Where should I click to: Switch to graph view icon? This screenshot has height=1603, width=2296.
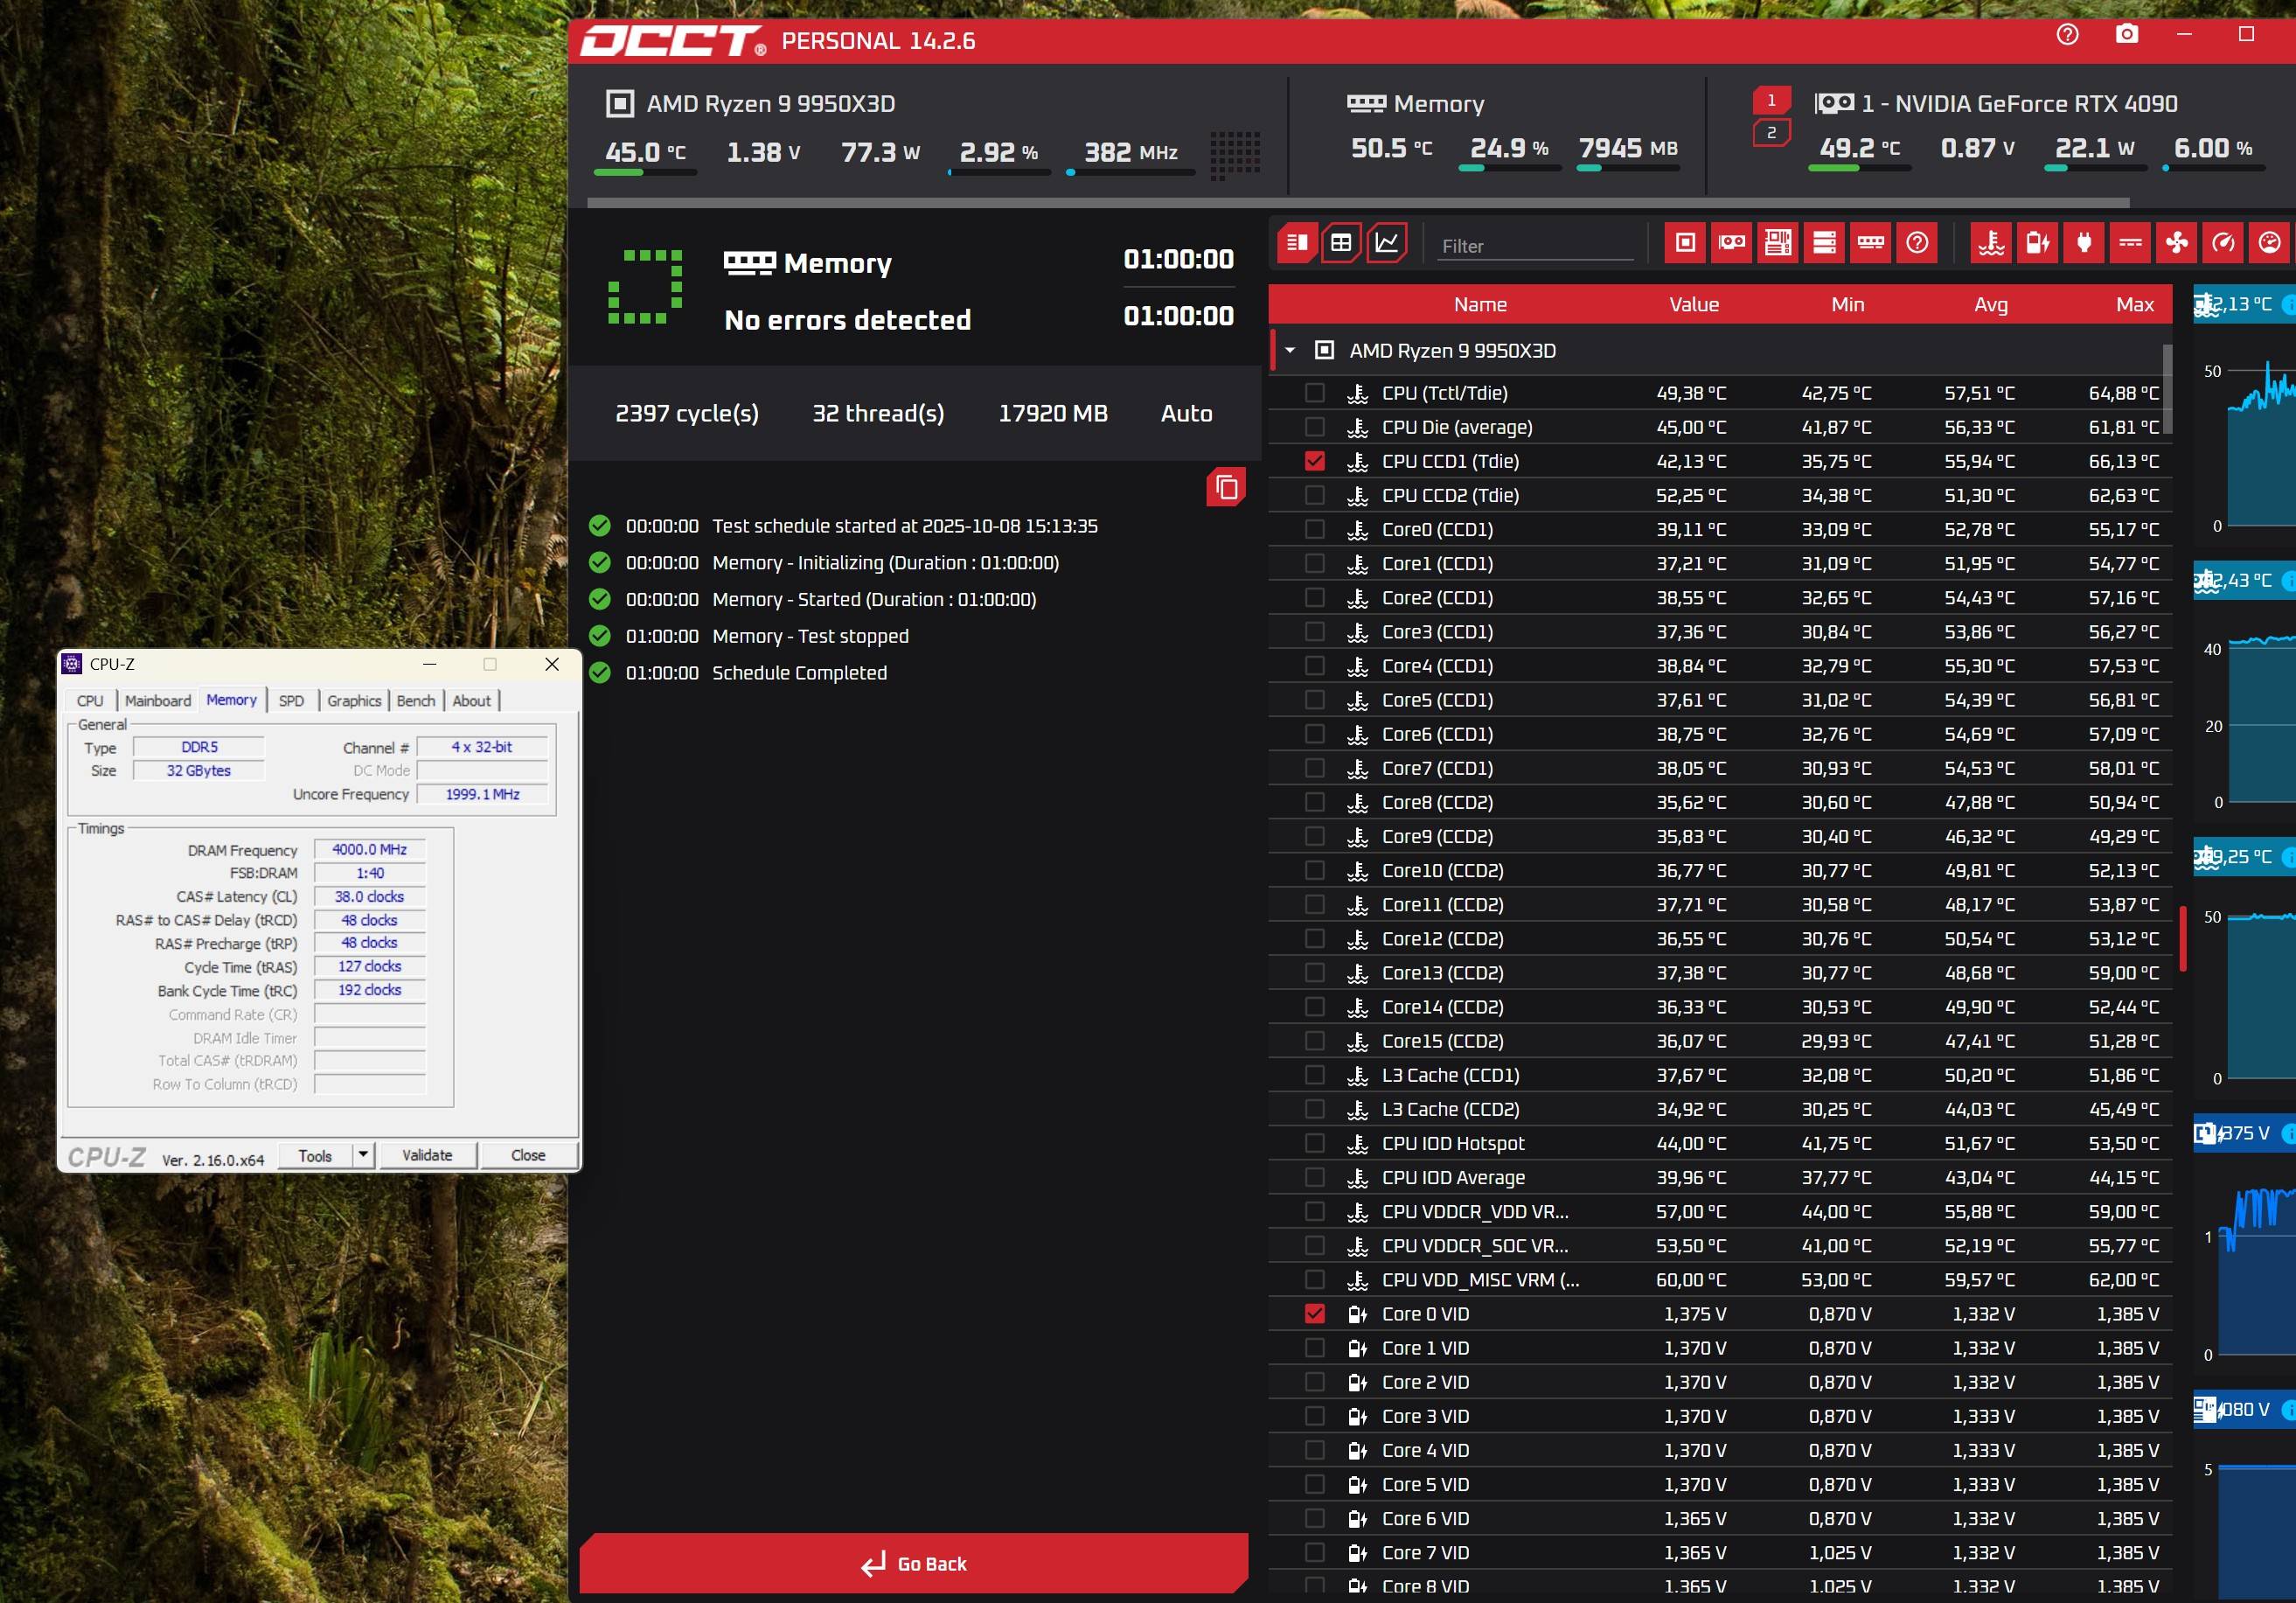point(1387,243)
